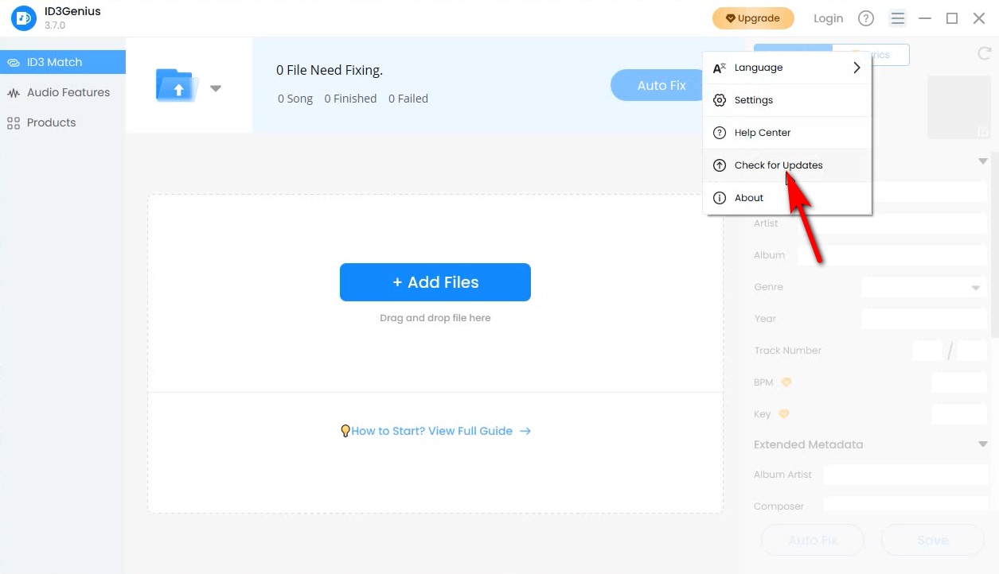Viewport: 999px width, 574px height.
Task: Click the refresh icon in metadata panel
Action: click(x=984, y=54)
